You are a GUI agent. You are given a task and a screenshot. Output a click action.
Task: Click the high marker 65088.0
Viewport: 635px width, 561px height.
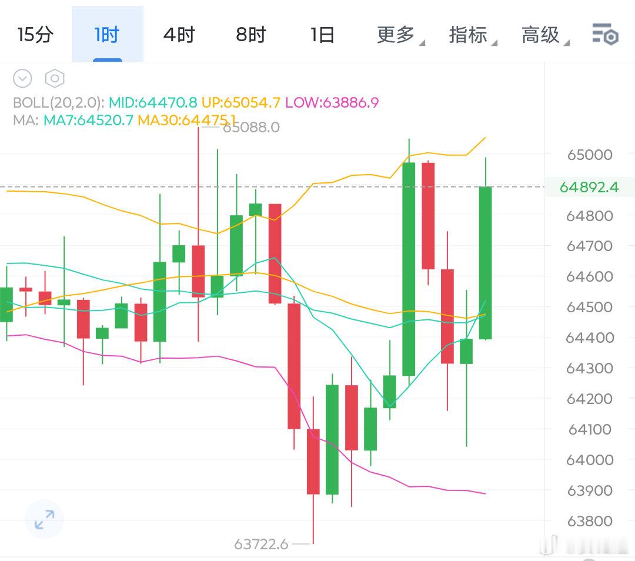[252, 128]
